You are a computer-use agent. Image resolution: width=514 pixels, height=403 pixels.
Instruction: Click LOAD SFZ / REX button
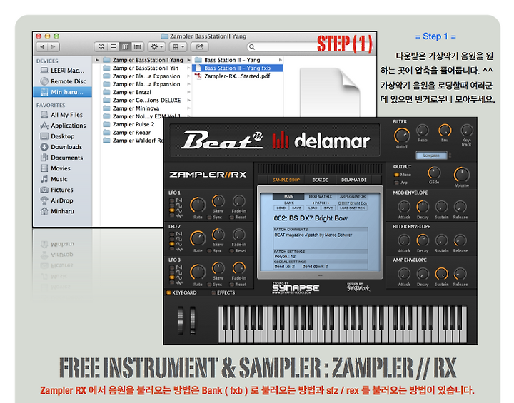pyautogui.click(x=352, y=208)
